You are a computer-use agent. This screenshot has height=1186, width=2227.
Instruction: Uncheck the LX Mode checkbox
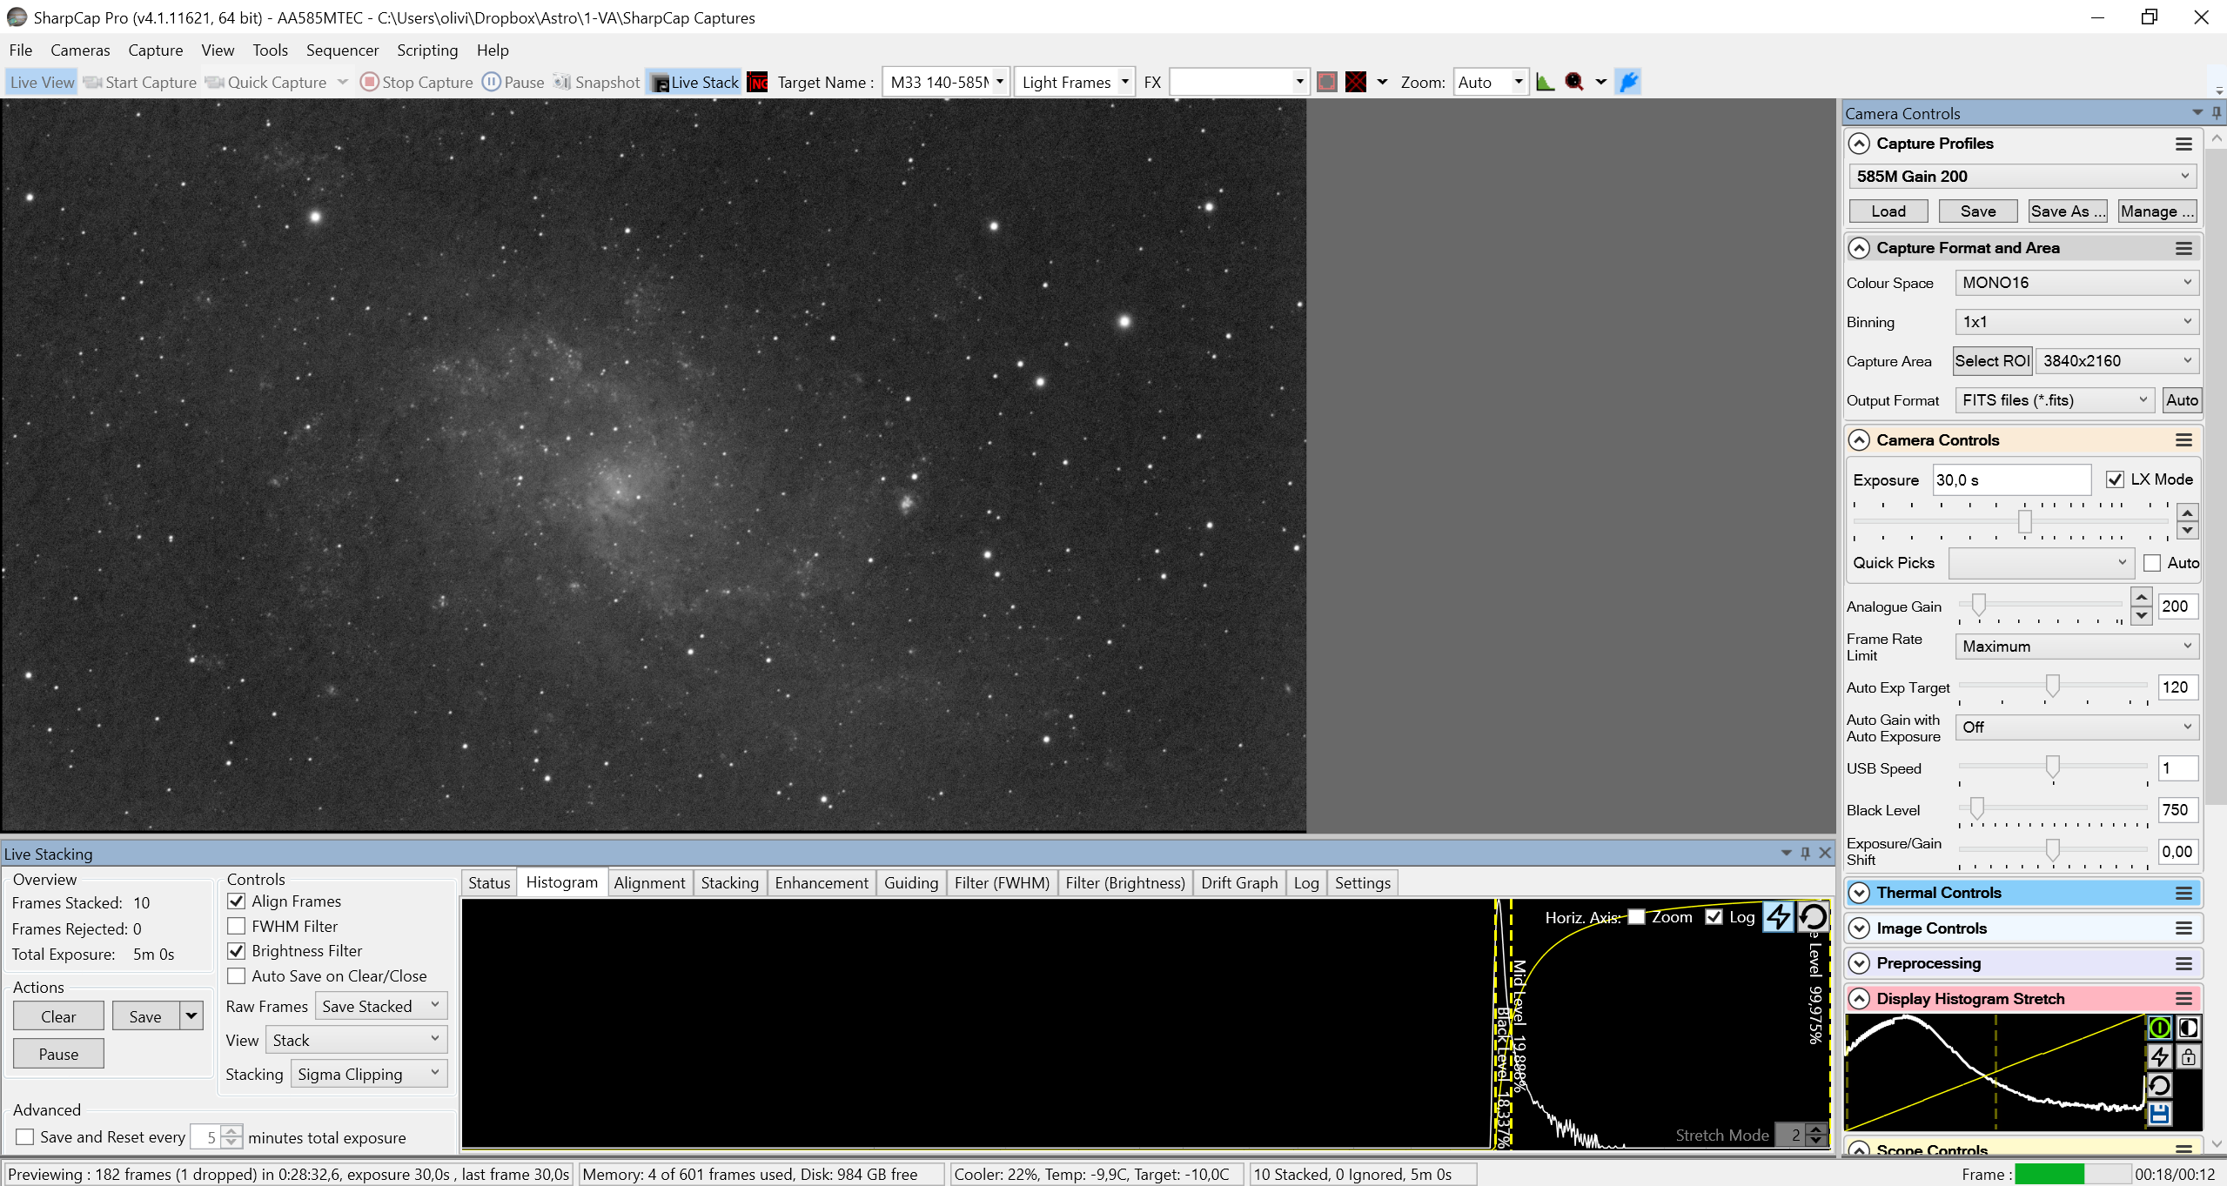(2115, 479)
